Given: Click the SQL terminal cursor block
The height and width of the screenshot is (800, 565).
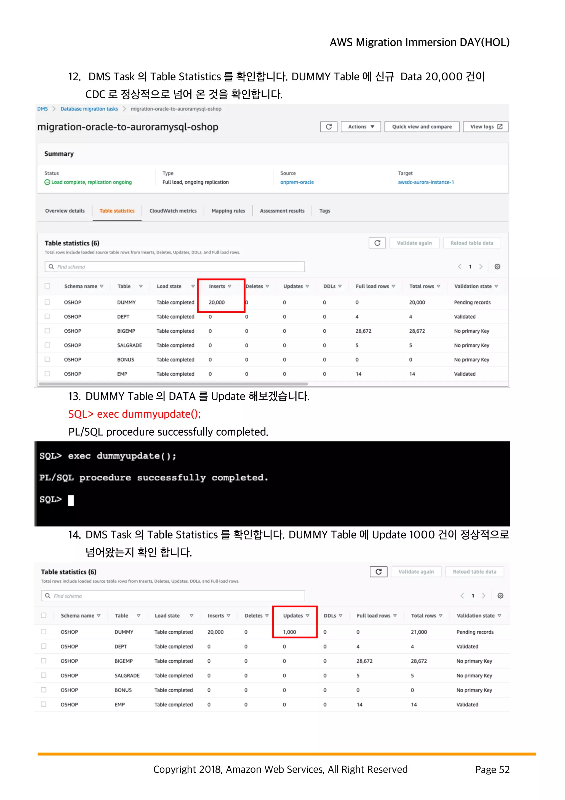Looking at the screenshot, I should [71, 500].
